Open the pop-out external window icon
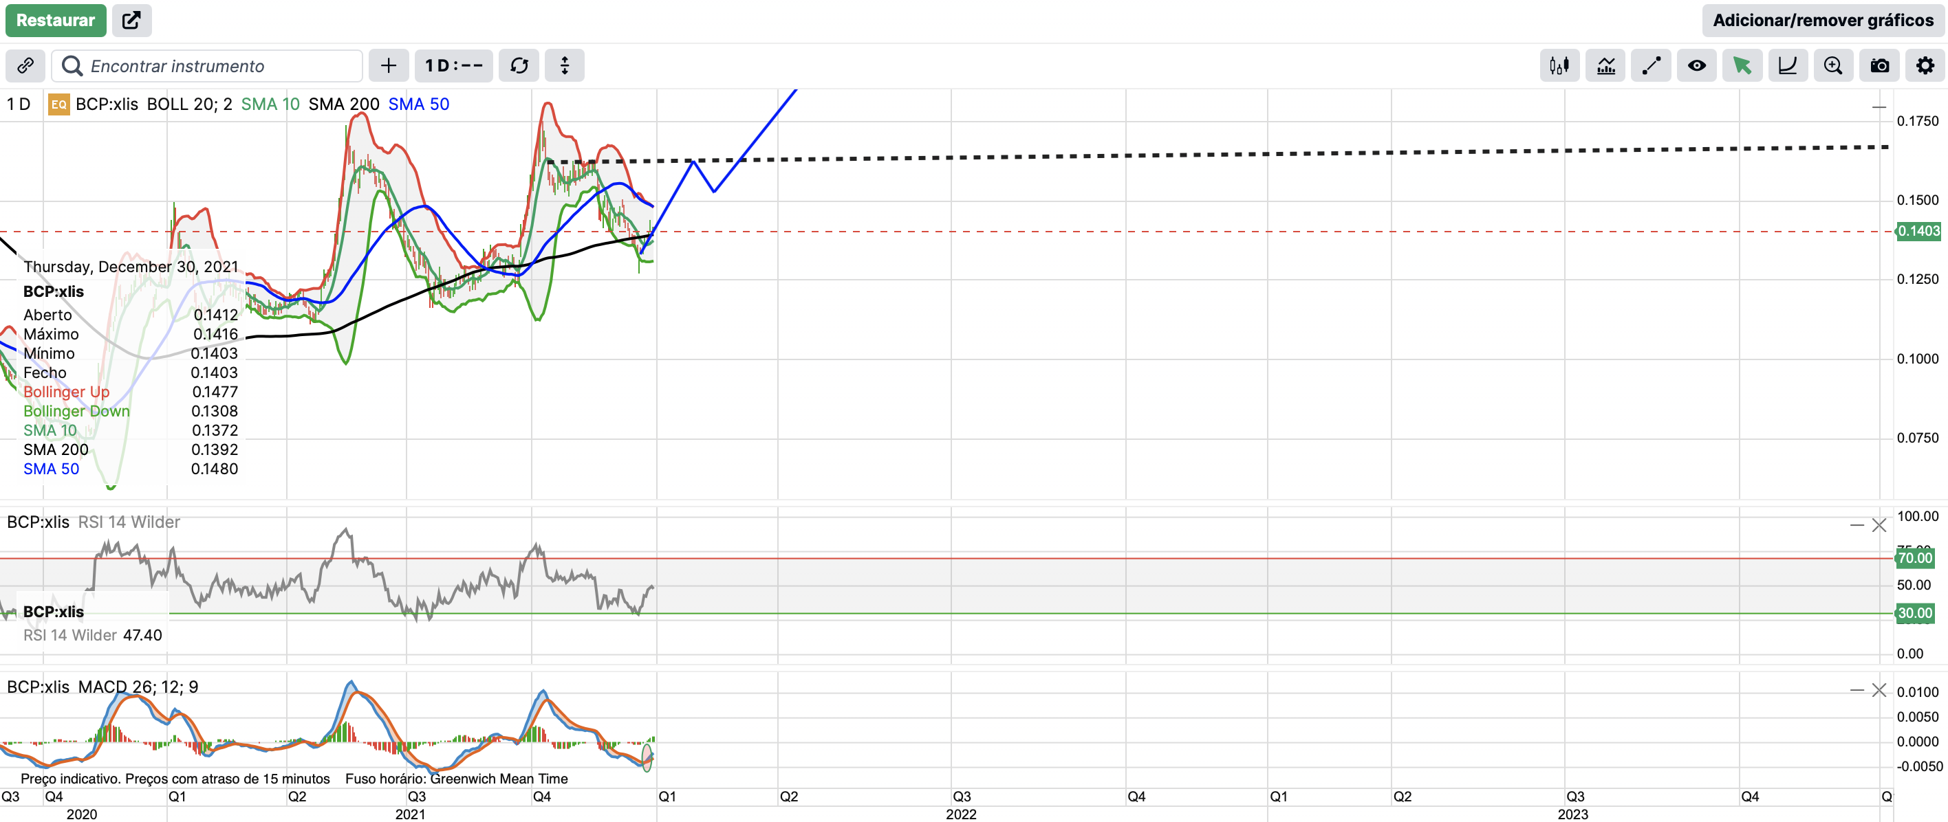This screenshot has width=1948, height=822. pyautogui.click(x=131, y=21)
